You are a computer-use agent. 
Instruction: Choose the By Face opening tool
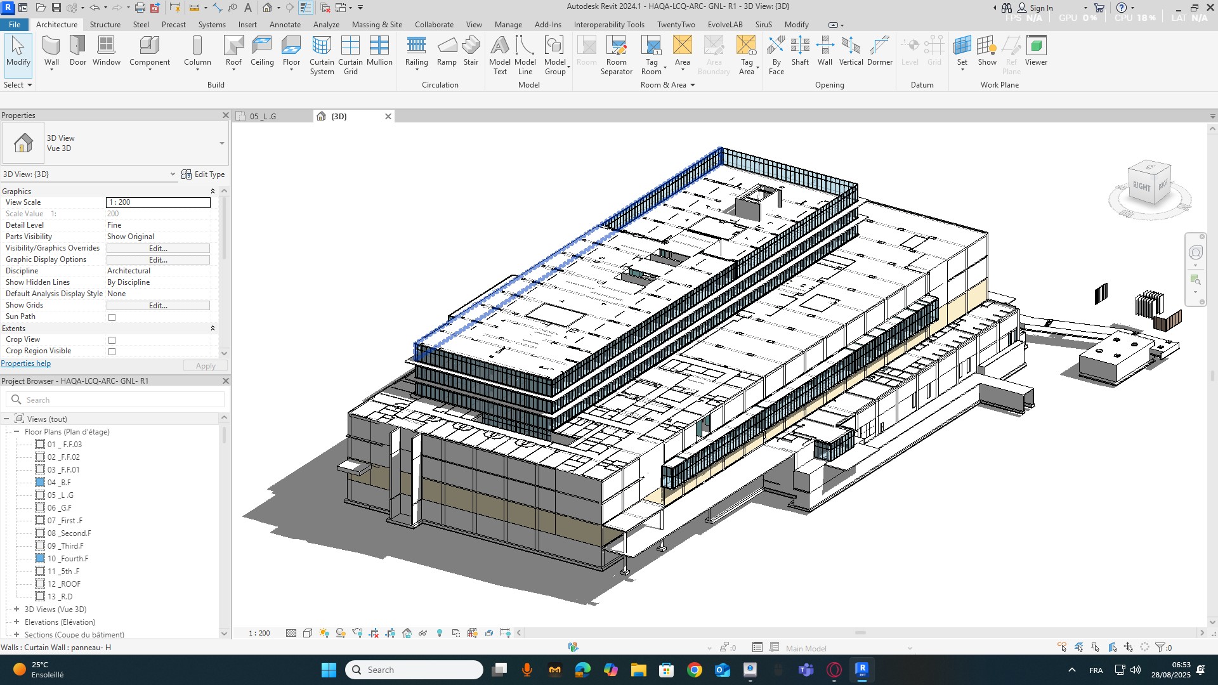pos(776,55)
